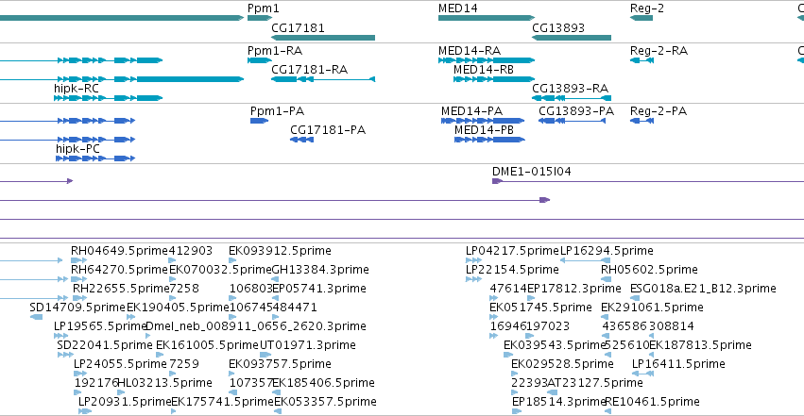The image size is (804, 416).
Task: Select the AT23127.5prime EST label
Action: point(595,383)
